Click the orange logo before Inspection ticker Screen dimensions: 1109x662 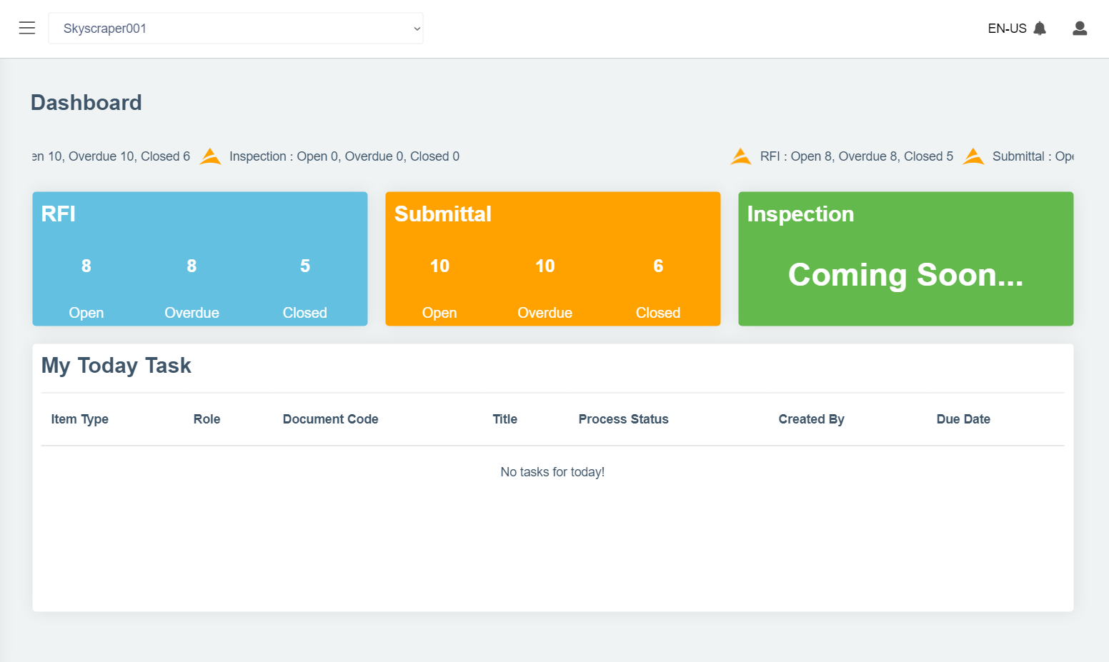210,156
